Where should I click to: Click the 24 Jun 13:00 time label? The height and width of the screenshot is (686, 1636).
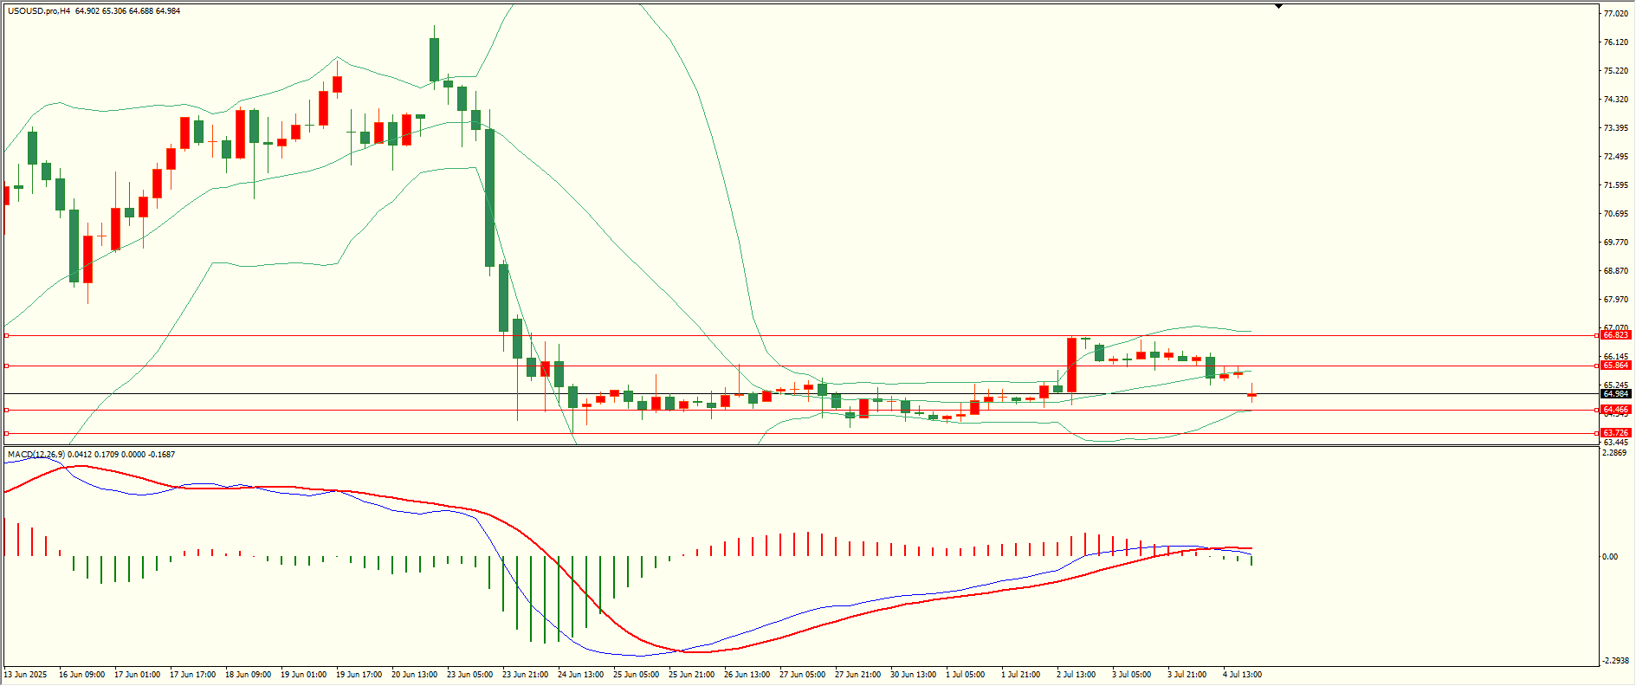click(x=580, y=675)
